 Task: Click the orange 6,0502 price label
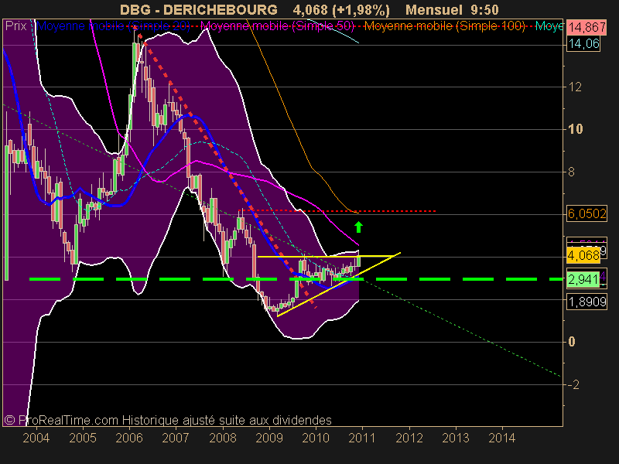(x=587, y=213)
